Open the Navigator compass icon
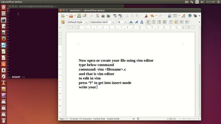The width and height of the screenshot is (221, 124). [190, 16]
